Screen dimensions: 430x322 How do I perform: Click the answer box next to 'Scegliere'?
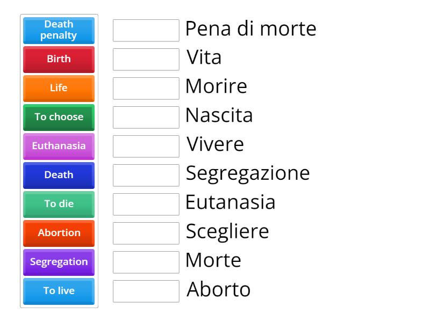[146, 233]
